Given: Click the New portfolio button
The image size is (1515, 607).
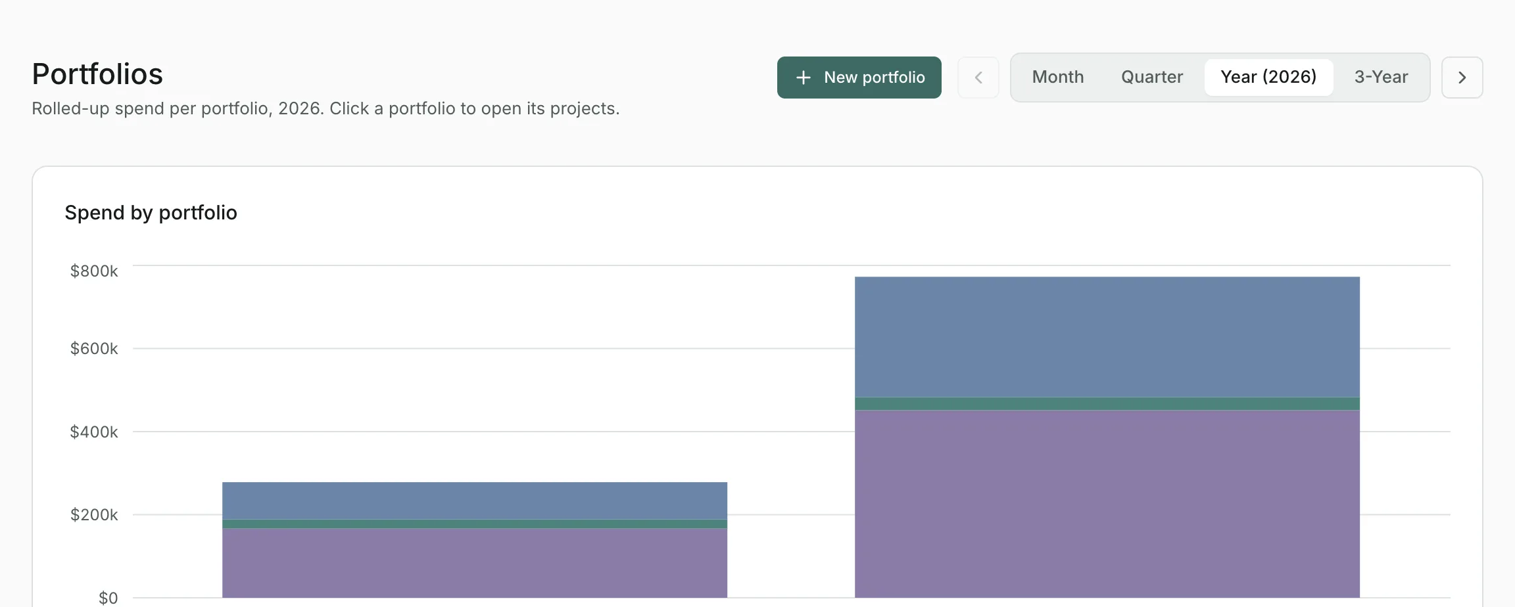Looking at the screenshot, I should (x=859, y=78).
